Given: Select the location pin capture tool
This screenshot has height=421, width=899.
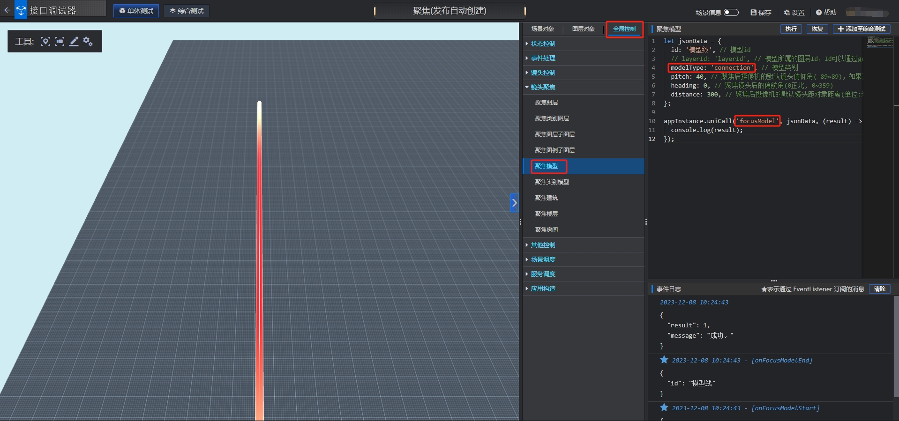Looking at the screenshot, I should (x=45, y=42).
